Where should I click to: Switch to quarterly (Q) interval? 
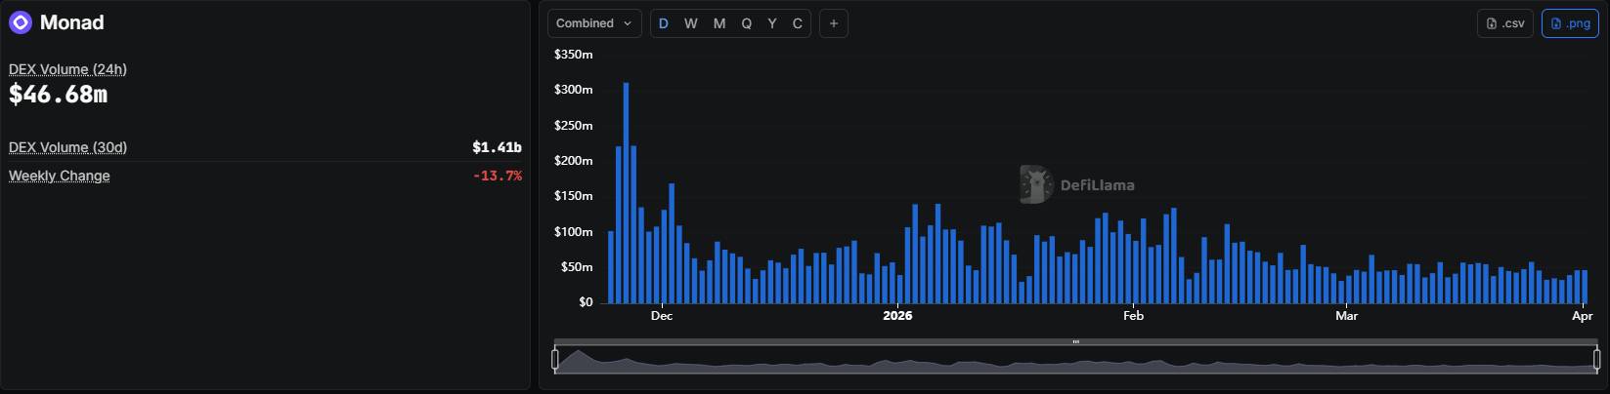[x=747, y=23]
